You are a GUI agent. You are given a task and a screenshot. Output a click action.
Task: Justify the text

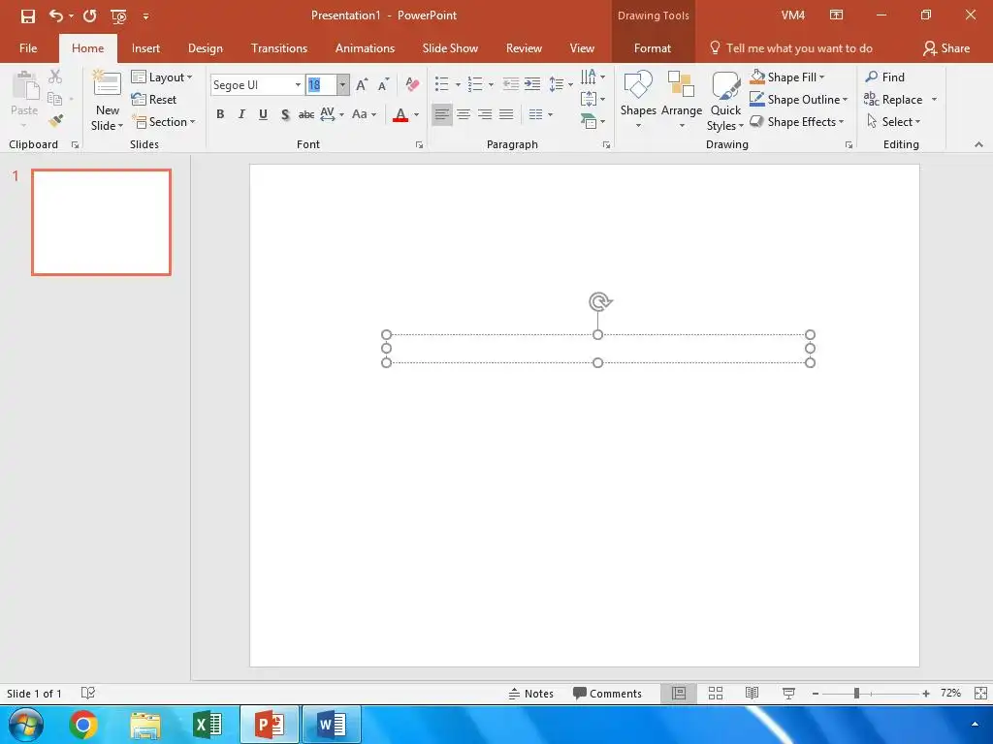point(506,114)
